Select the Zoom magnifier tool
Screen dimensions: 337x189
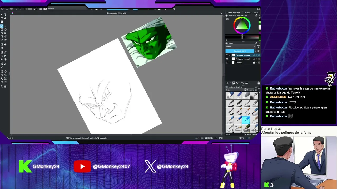2,86
